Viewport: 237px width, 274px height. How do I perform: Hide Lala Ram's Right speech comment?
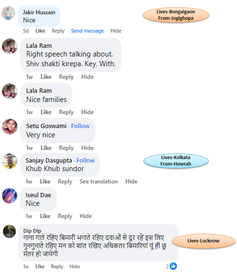tap(87, 77)
